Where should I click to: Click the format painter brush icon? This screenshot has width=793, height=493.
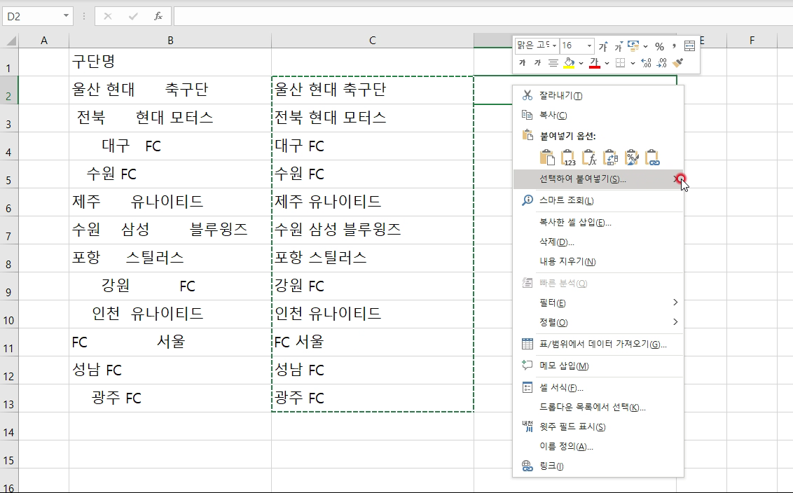(677, 63)
